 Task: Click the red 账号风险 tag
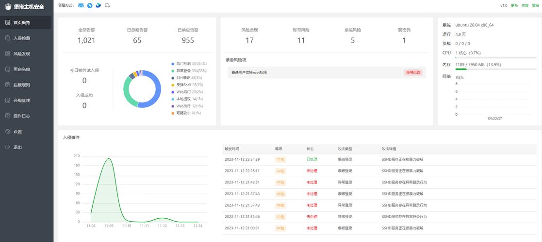pyautogui.click(x=413, y=73)
